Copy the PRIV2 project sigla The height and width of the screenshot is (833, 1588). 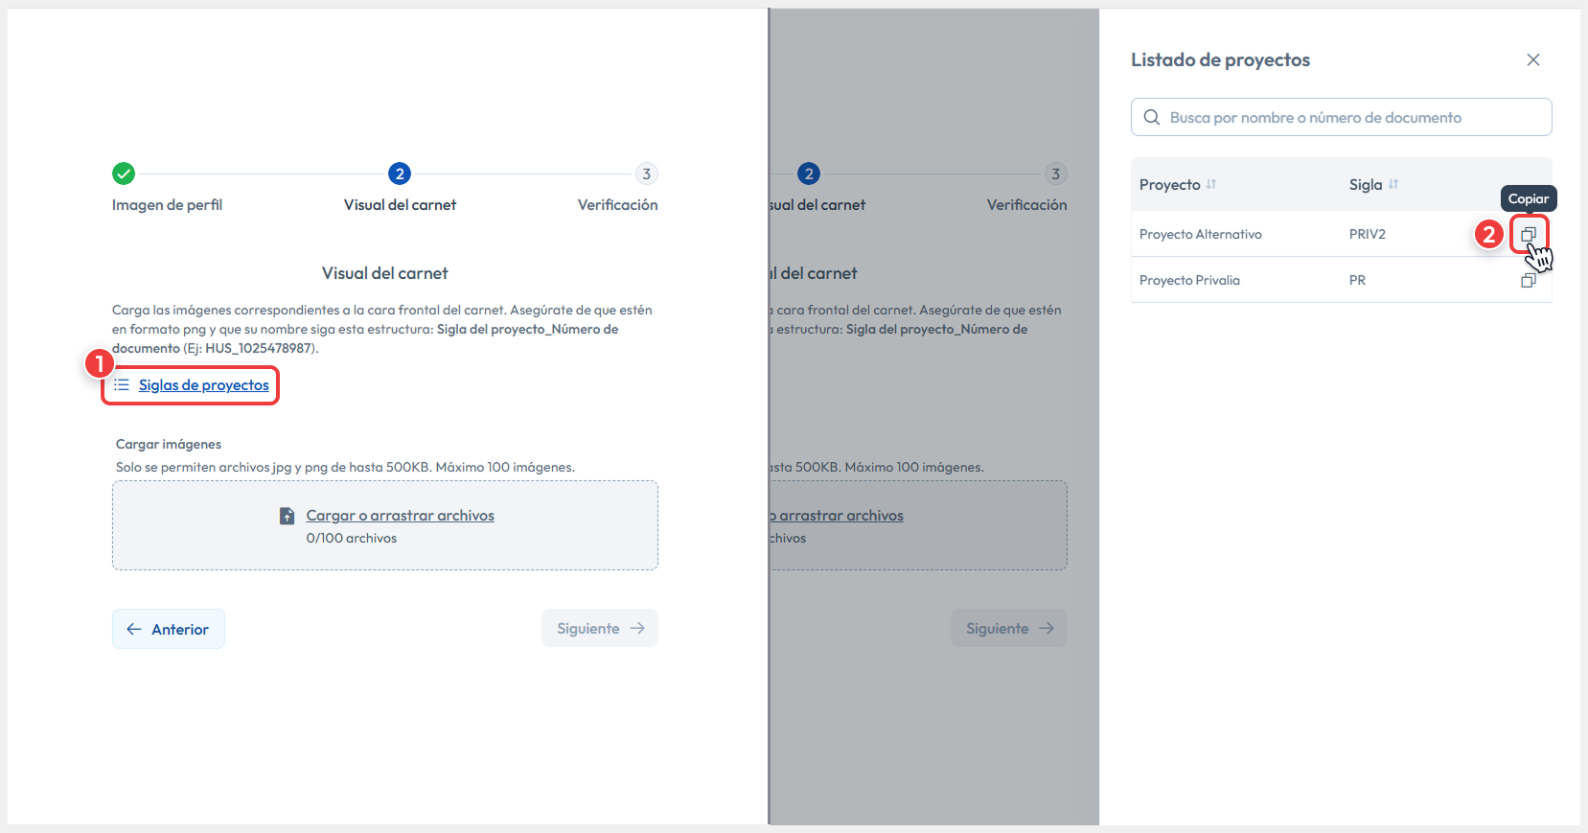click(1528, 234)
